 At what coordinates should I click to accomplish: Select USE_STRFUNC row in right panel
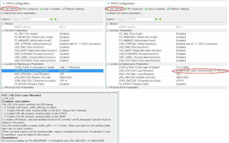tap(167, 44)
